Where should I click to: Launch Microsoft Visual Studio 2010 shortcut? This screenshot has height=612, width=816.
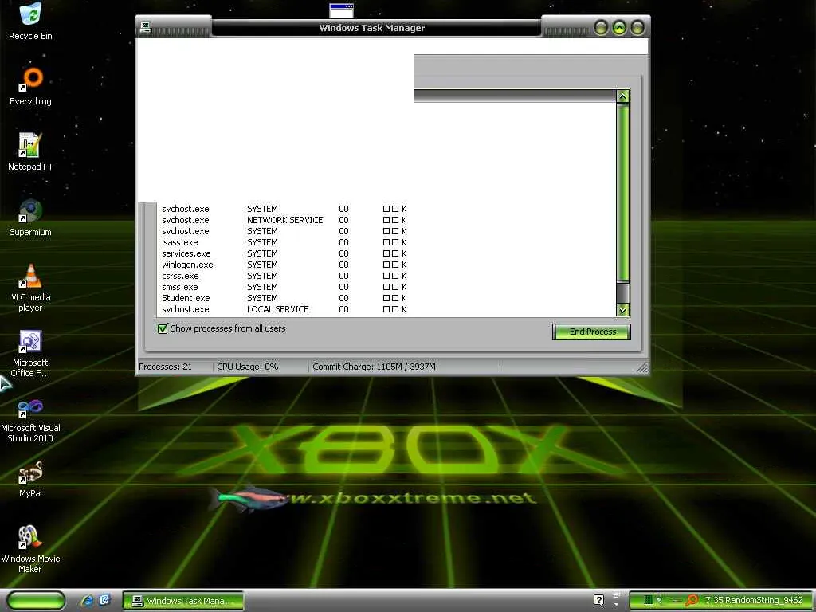click(x=30, y=419)
